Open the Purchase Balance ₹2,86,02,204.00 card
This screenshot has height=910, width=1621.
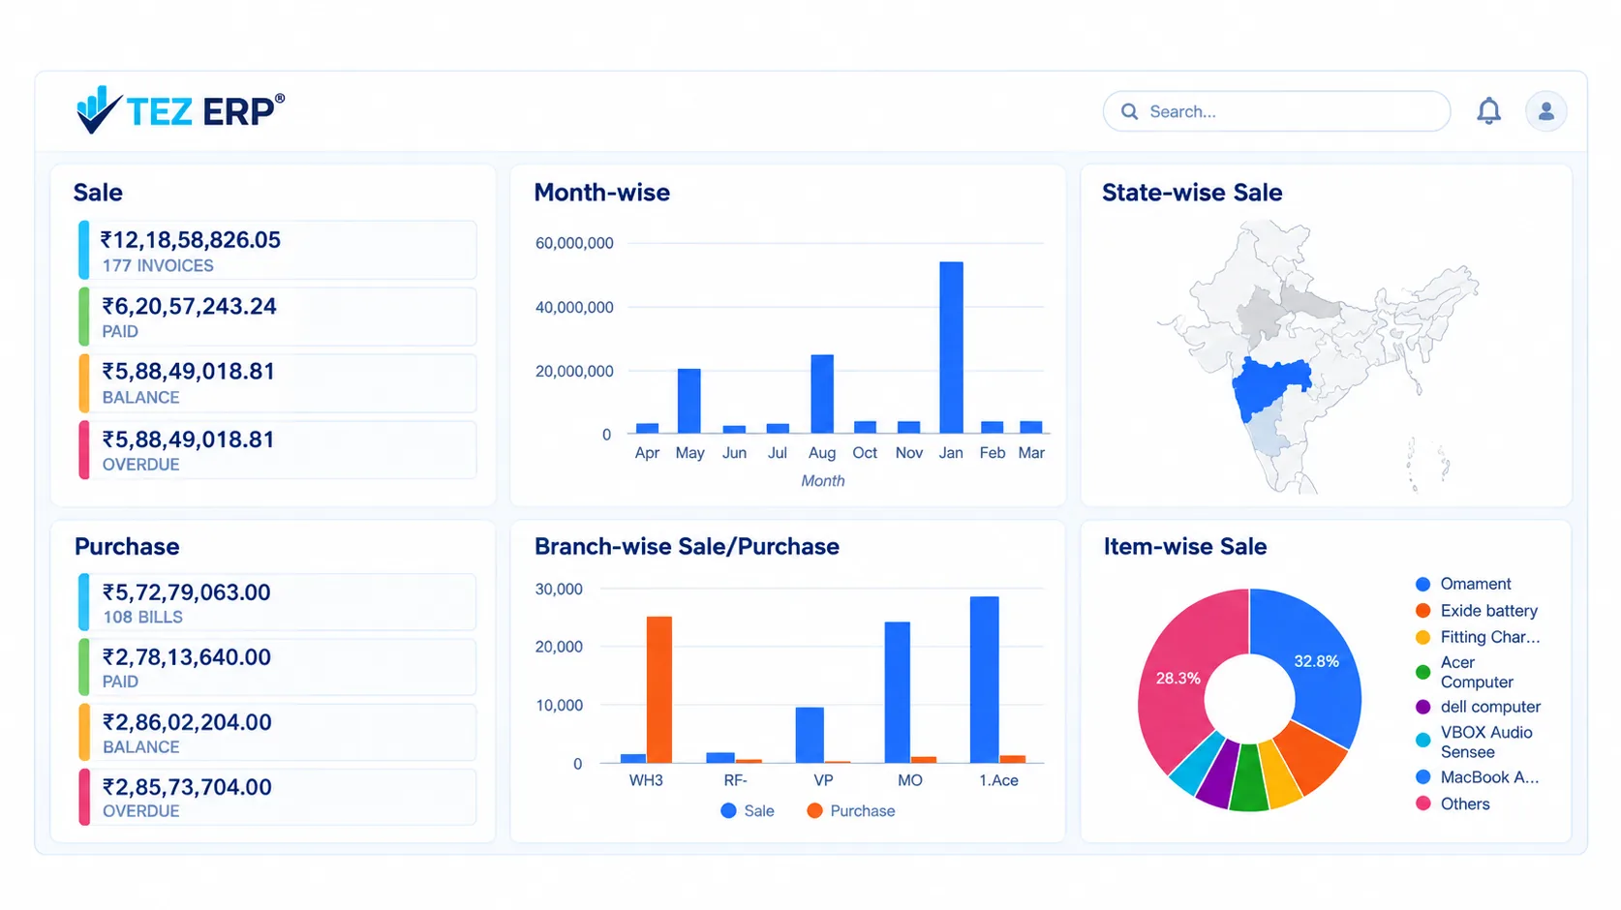[x=277, y=732]
